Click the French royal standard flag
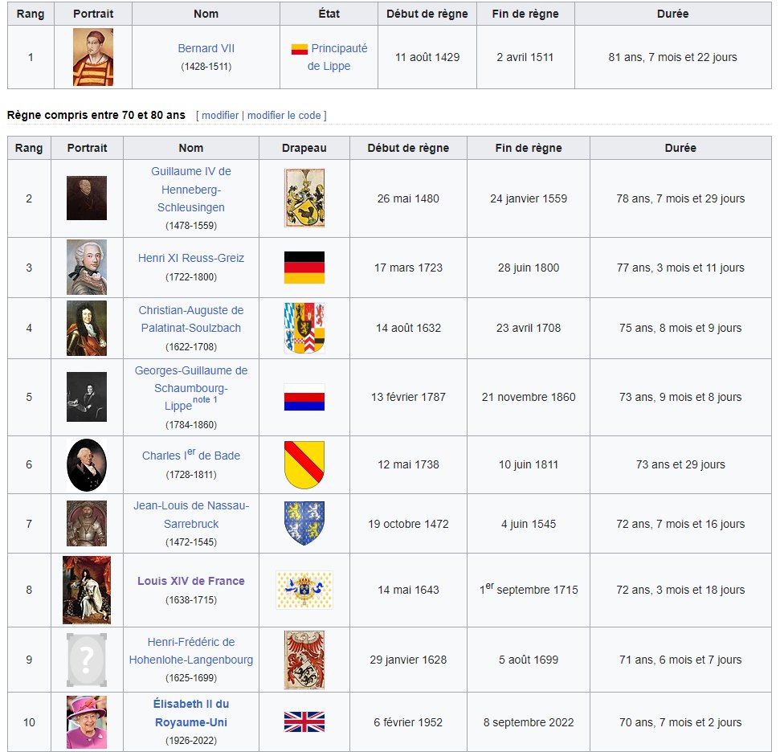This screenshot has width=780, height=752. pyautogui.click(x=304, y=591)
